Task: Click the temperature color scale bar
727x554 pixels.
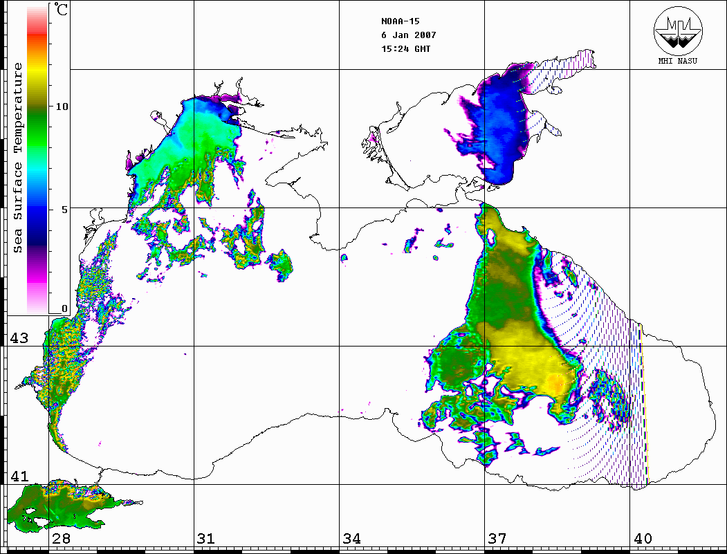Action: click(37, 160)
